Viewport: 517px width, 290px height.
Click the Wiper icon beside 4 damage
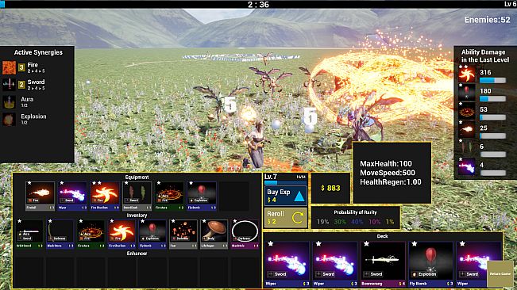[467, 167]
